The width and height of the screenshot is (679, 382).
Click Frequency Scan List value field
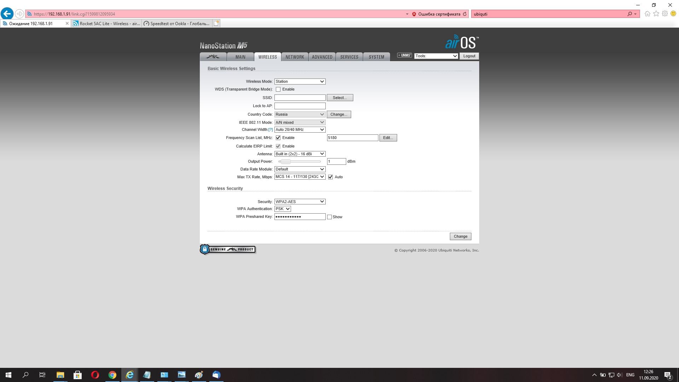click(353, 138)
